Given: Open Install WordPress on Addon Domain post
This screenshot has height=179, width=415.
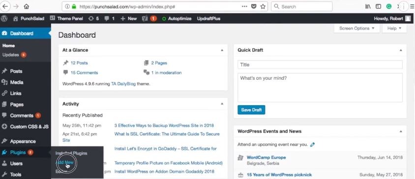Looking at the screenshot, I should click(x=164, y=171).
